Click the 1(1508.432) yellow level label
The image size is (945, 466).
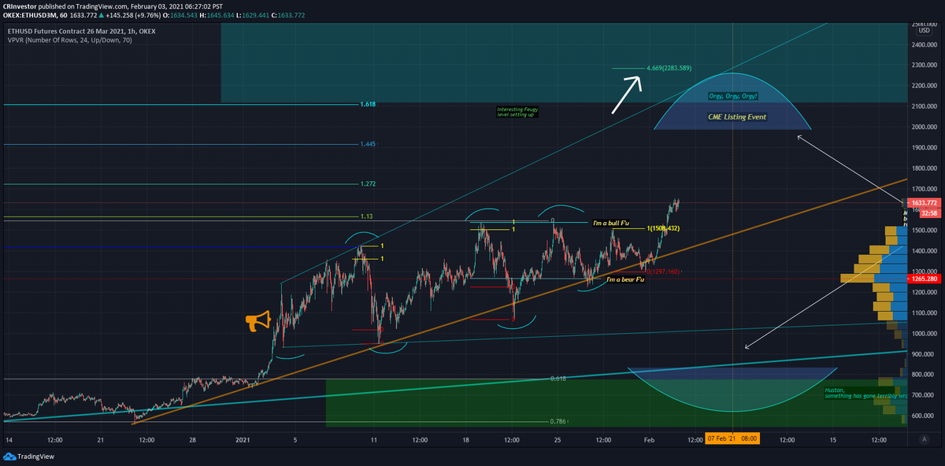tap(662, 228)
